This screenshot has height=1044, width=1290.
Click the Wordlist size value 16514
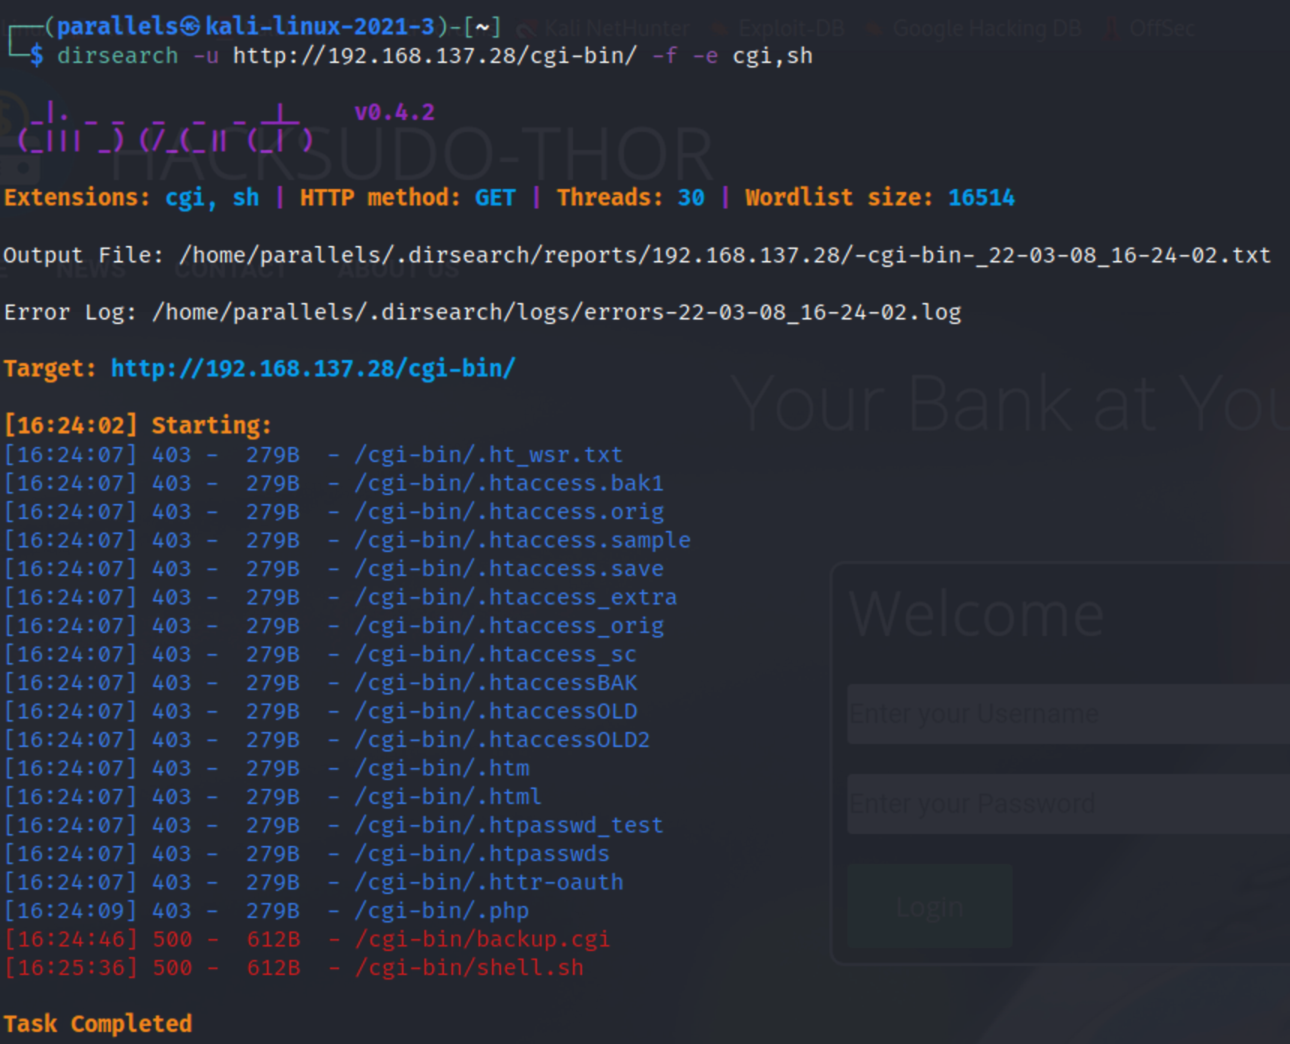(981, 197)
